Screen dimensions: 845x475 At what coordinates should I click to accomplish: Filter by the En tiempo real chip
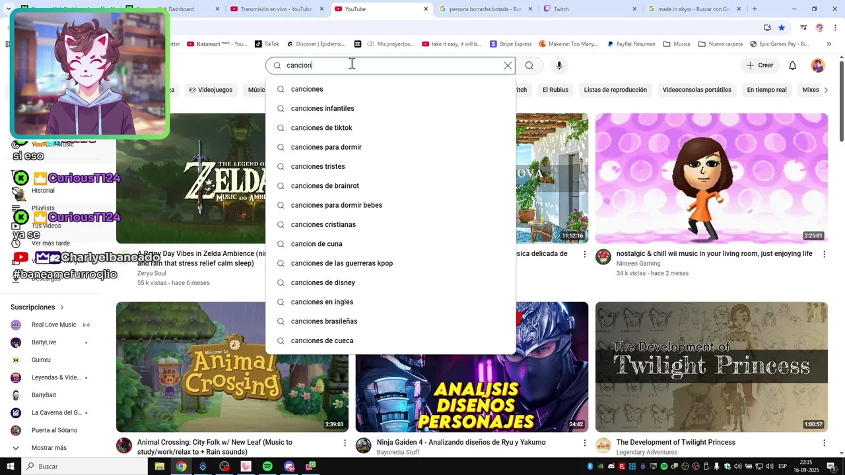click(766, 90)
